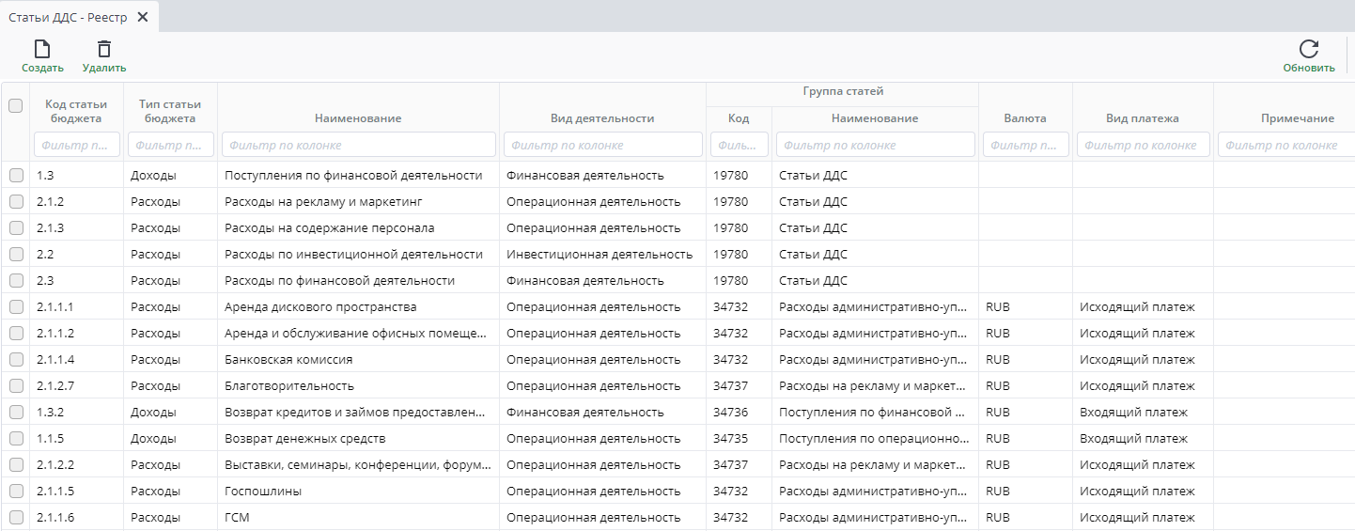Focus the Вид деятельности filter input
This screenshot has width=1355, height=531.
tap(602, 145)
